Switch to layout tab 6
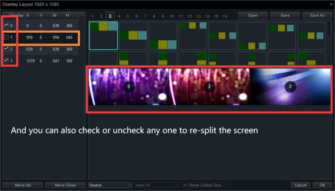The width and height of the screenshot is (335, 191). coord(137,16)
